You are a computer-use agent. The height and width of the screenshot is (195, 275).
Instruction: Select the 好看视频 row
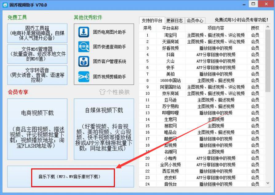202,48
